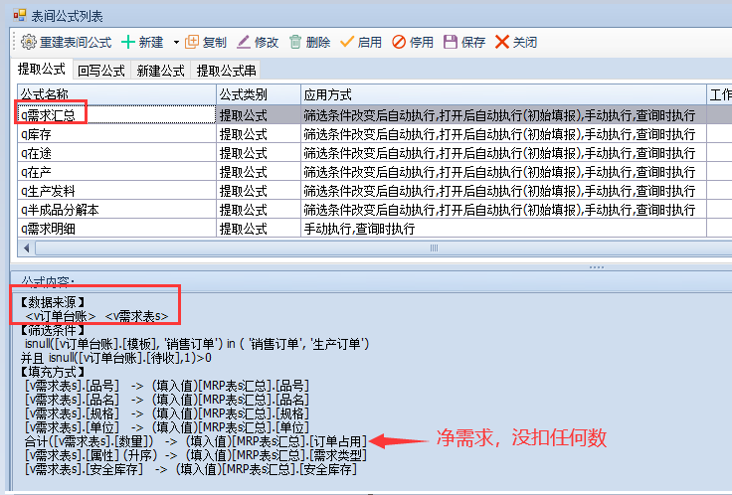The width and height of the screenshot is (732, 495).
Task: Click the 保存 floppy disk icon
Action: (450, 42)
